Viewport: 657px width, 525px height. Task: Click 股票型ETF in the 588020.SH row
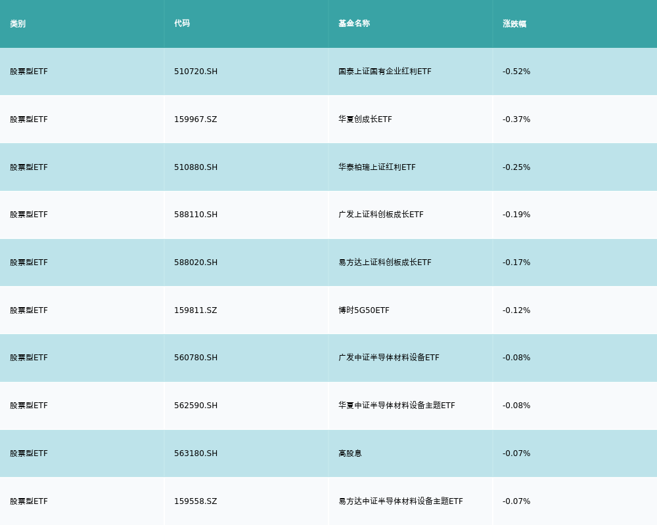29,262
